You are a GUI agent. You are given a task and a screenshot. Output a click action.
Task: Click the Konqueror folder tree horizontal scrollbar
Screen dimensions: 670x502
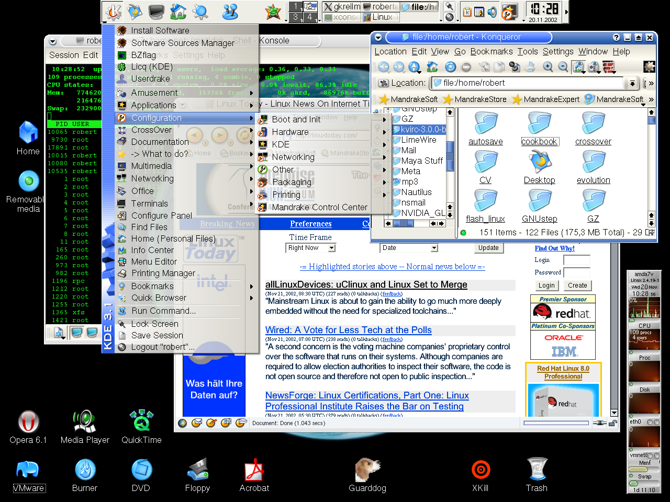point(415,223)
